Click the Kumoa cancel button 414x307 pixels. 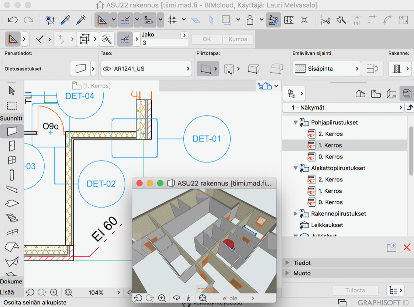(x=238, y=39)
